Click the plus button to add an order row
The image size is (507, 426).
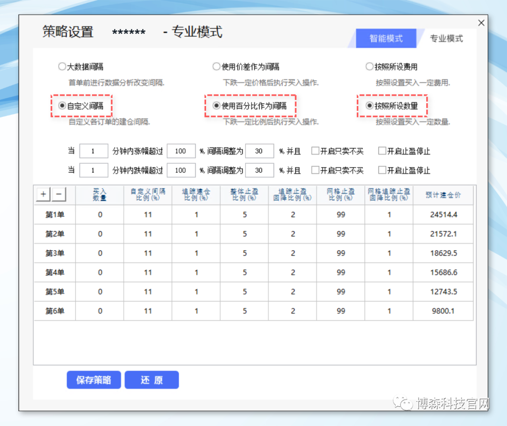[43, 194]
